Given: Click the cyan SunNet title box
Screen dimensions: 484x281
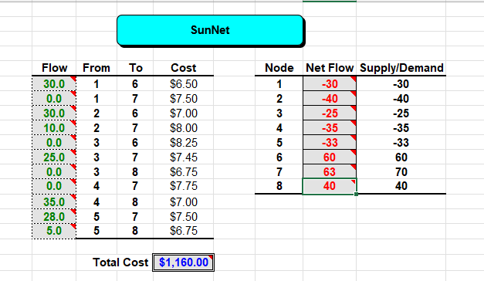Looking at the screenshot, I should [x=210, y=30].
